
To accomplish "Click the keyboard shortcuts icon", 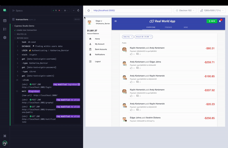I will pos(5,136).
